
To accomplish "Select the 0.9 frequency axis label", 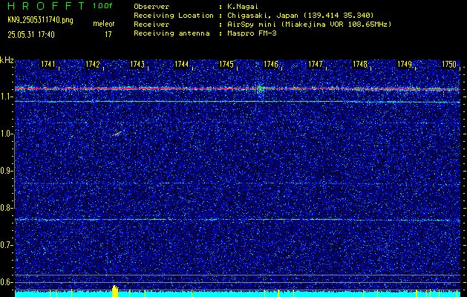I will pos(5,171).
